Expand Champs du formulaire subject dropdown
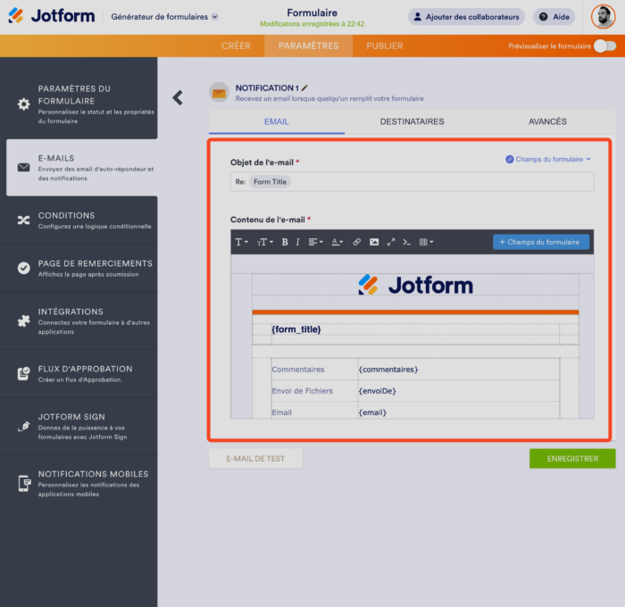The image size is (625, 607). point(548,159)
